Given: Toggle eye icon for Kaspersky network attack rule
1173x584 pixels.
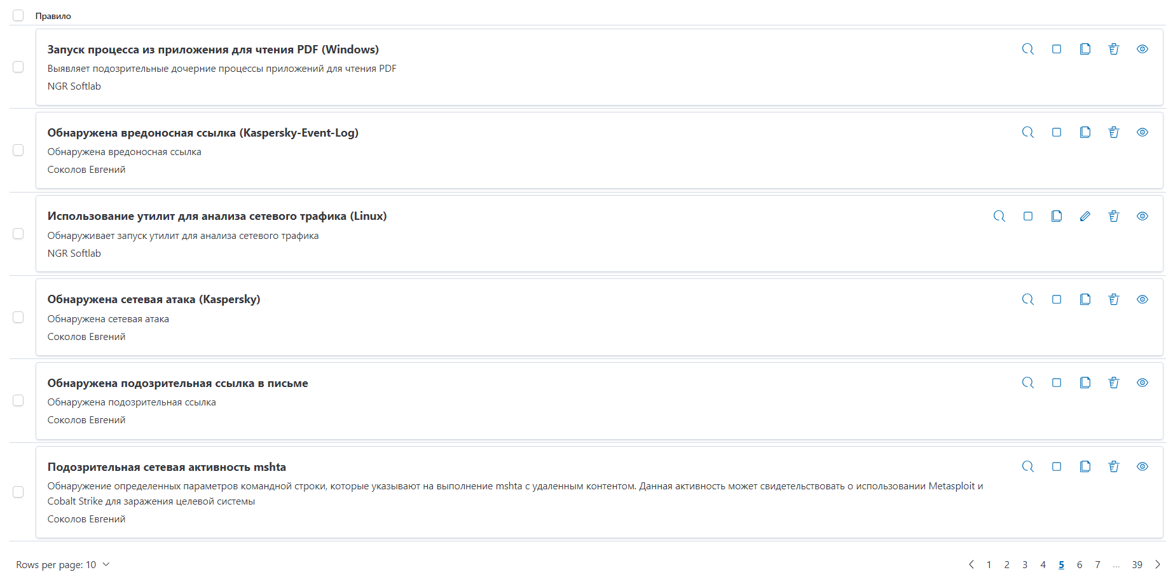Looking at the screenshot, I should 1142,299.
